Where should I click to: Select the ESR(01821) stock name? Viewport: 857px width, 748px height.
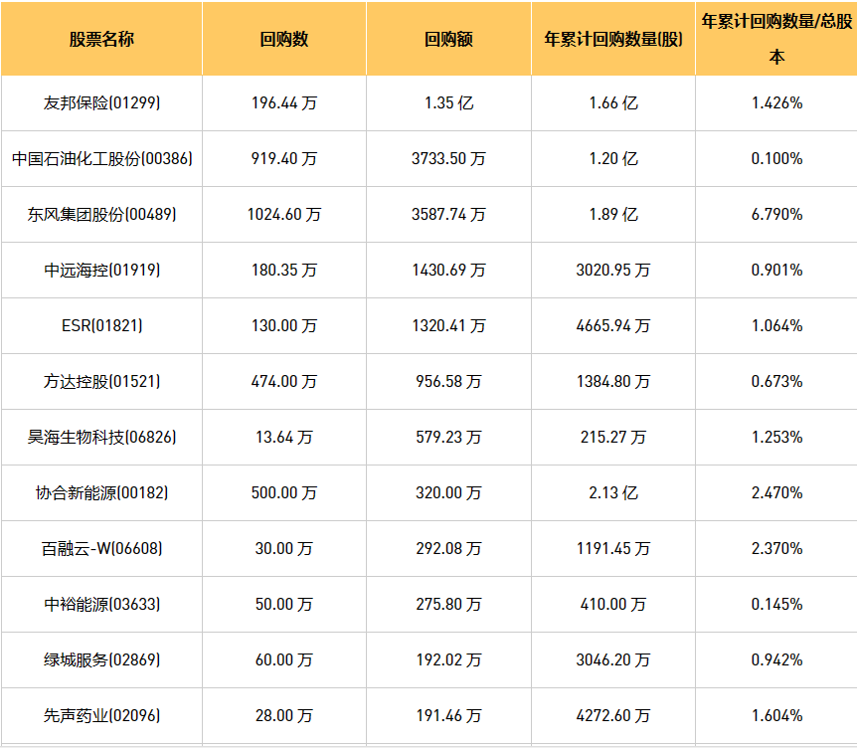(x=101, y=325)
